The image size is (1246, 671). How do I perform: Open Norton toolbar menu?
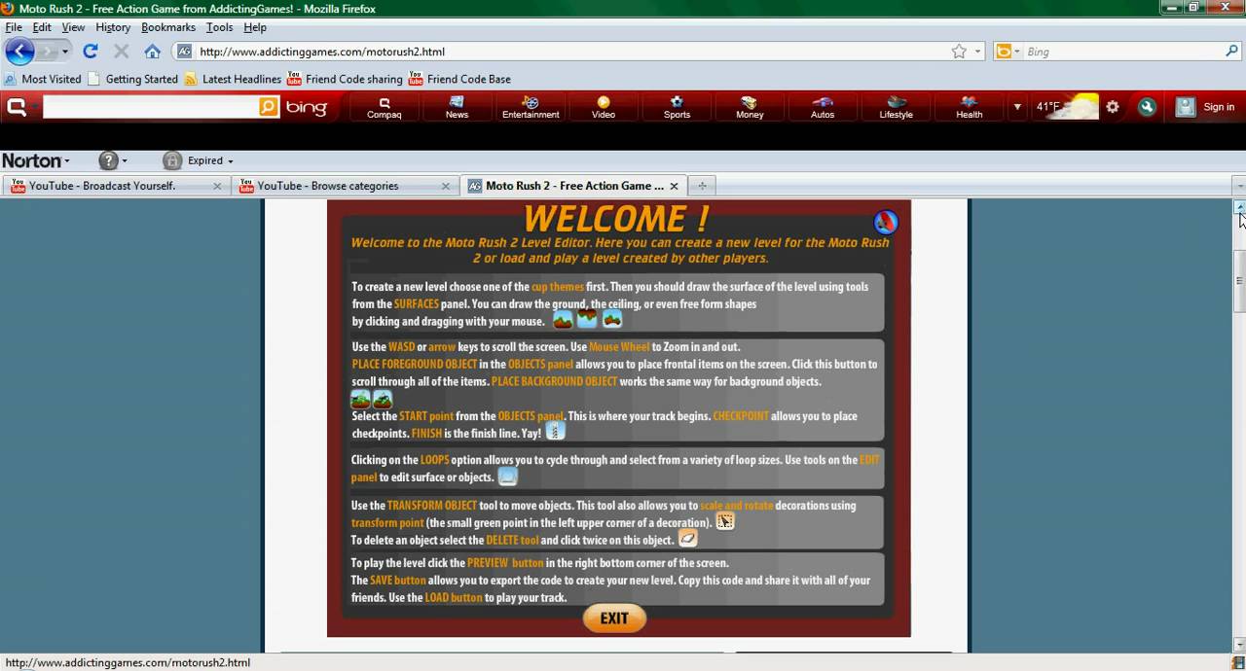pos(36,160)
